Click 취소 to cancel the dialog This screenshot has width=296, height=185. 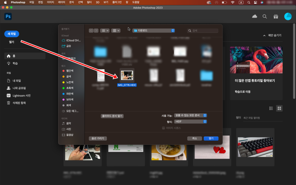(x=195, y=138)
